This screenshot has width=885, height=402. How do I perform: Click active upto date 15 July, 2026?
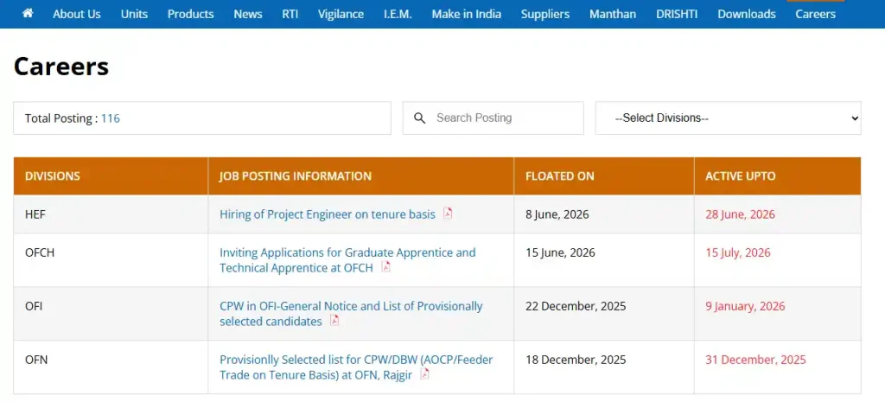click(x=738, y=252)
